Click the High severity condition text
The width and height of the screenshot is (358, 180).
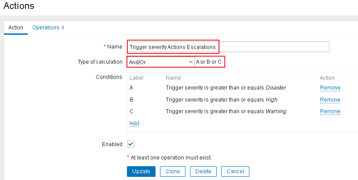click(x=221, y=100)
